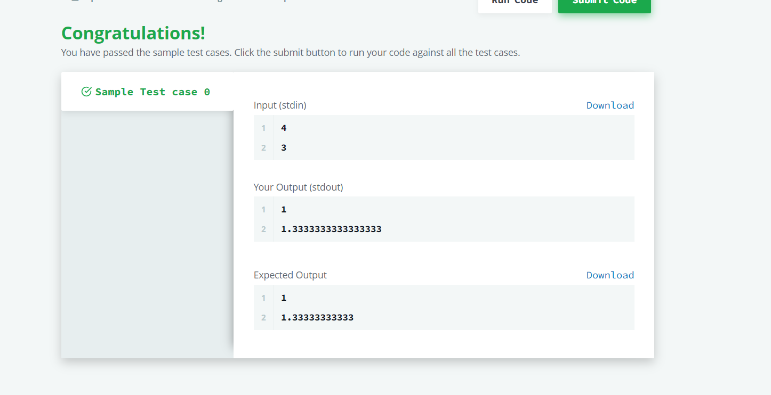This screenshot has width=771, height=395.
Task: Click the green checkmark icon beside Sample Test case 0
Action: 86,92
